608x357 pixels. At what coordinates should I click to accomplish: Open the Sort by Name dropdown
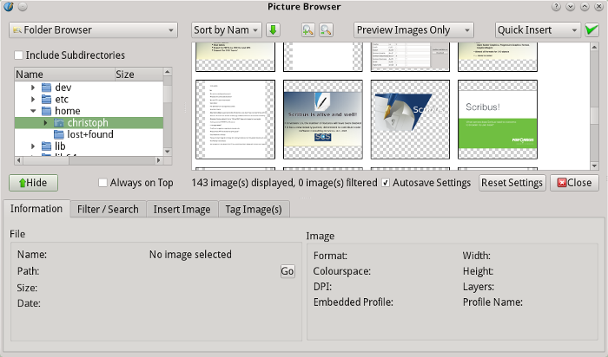coord(227,29)
